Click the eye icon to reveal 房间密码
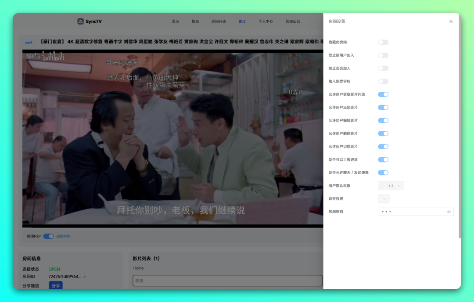474x302 pixels. pyautogui.click(x=449, y=212)
